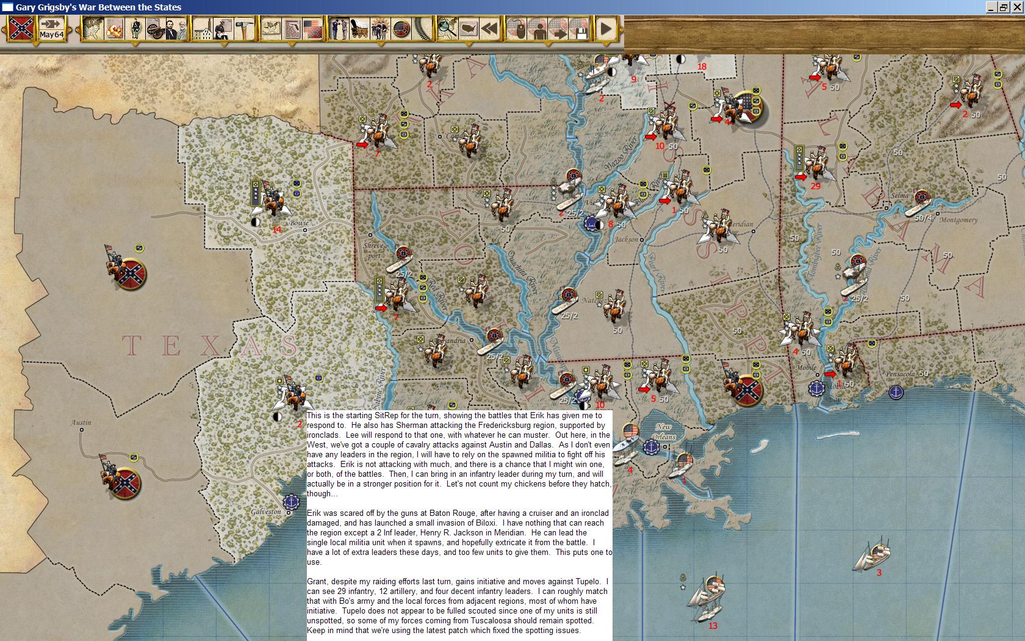Select the Confederate unit in northwest Texas
Screen dimensions: 1025x641
coord(127,269)
